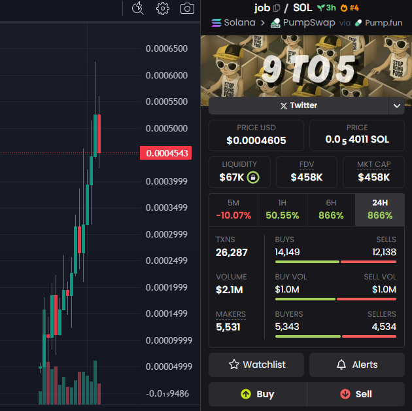Click the BUYERS value 5,343

pos(287,327)
